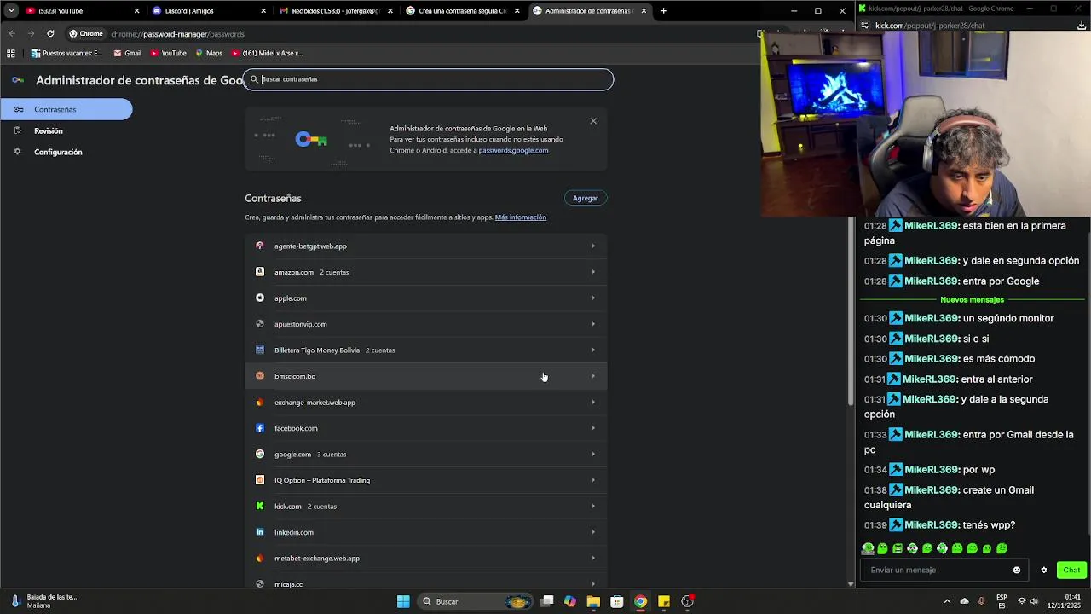Image resolution: width=1091 pixels, height=614 pixels.
Task: Open the '(161) Midel x Arse' bookmark
Action: [x=267, y=53]
